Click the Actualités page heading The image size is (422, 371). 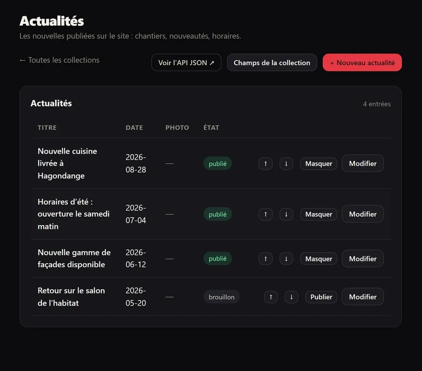pos(51,21)
